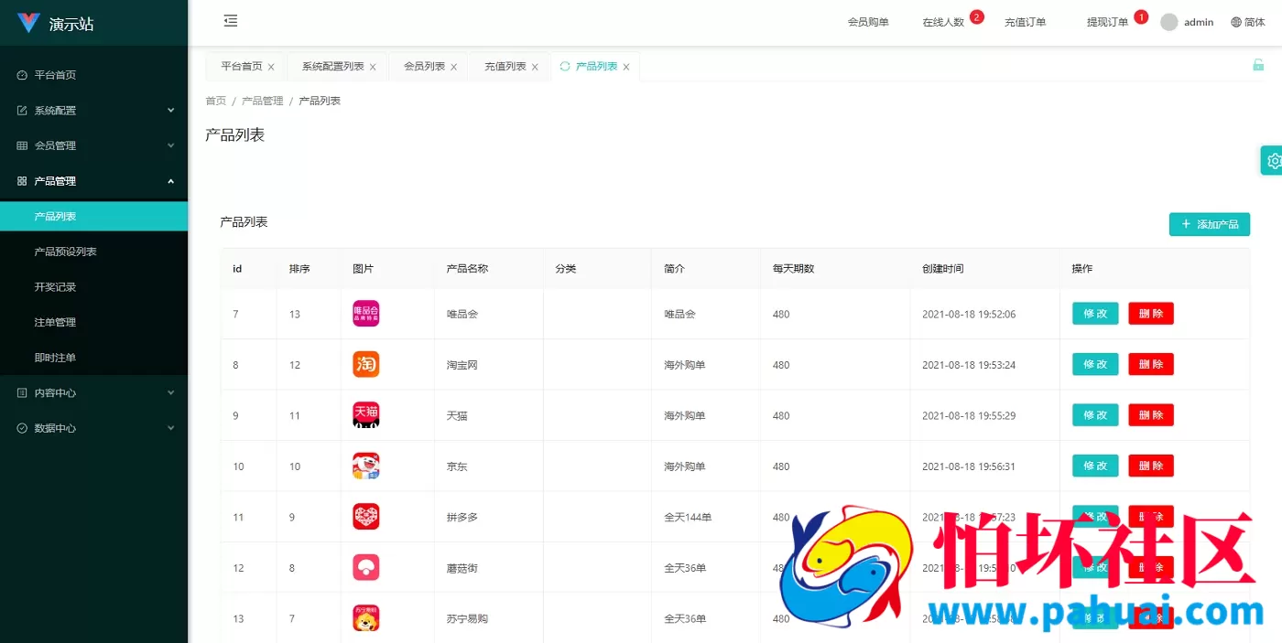Viewport: 1282px width, 643px height.
Task: Click 修改 for the 天猫 row
Action: tap(1095, 415)
